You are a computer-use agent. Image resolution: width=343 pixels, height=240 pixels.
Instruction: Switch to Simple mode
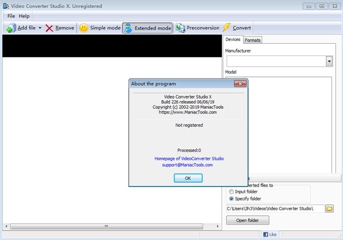[99, 28]
